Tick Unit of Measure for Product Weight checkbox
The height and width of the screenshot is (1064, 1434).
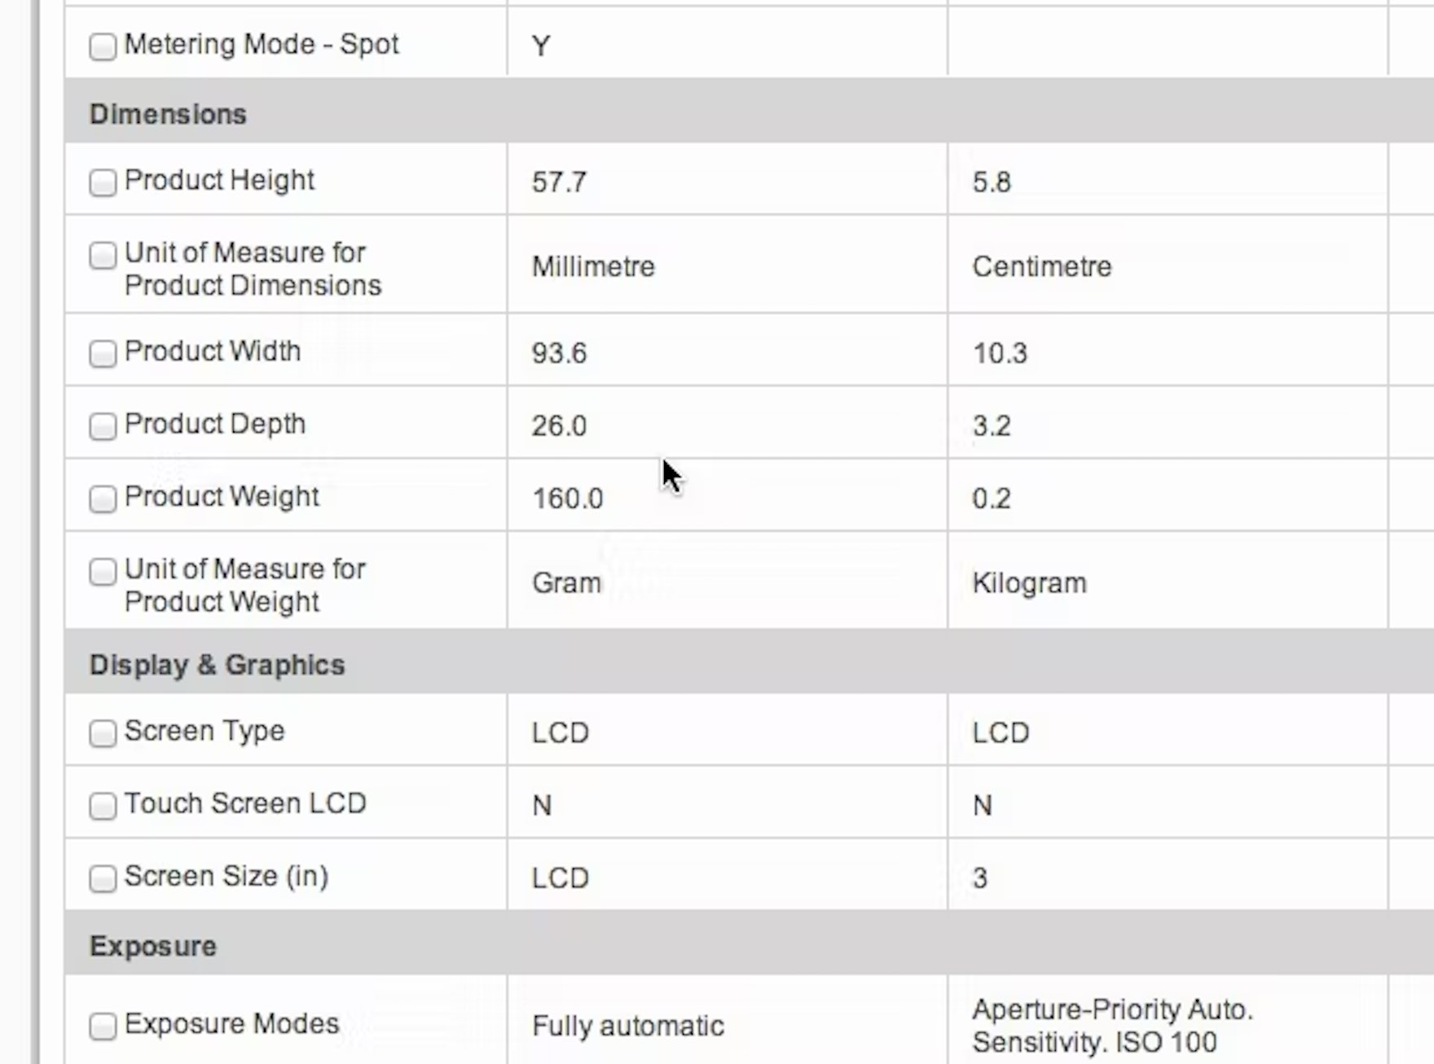(103, 572)
